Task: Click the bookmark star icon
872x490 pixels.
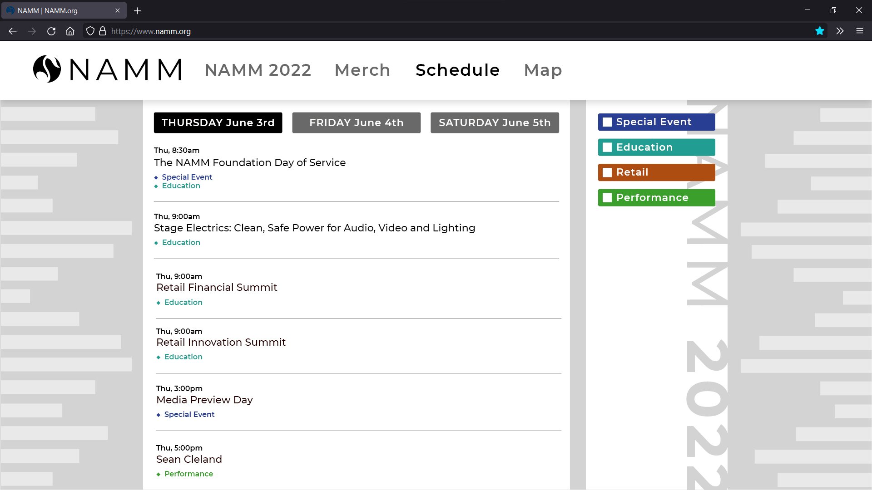Action: click(x=819, y=31)
